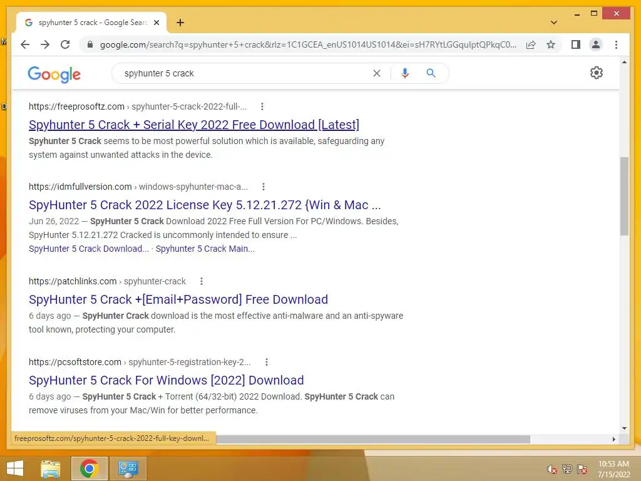Click the pcsoftstore.com result URL
Image resolution: width=641 pixels, height=481 pixels.
coord(140,362)
